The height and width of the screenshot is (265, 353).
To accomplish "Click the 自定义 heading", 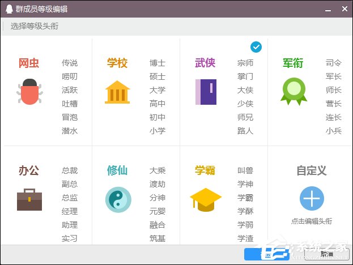I will (312, 170).
